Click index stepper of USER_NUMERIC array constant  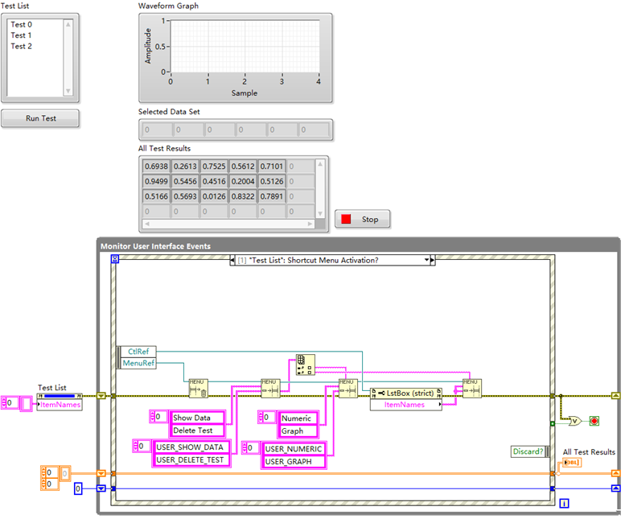245,447
